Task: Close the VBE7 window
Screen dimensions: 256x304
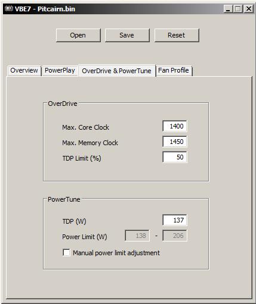Action: point(249,9)
